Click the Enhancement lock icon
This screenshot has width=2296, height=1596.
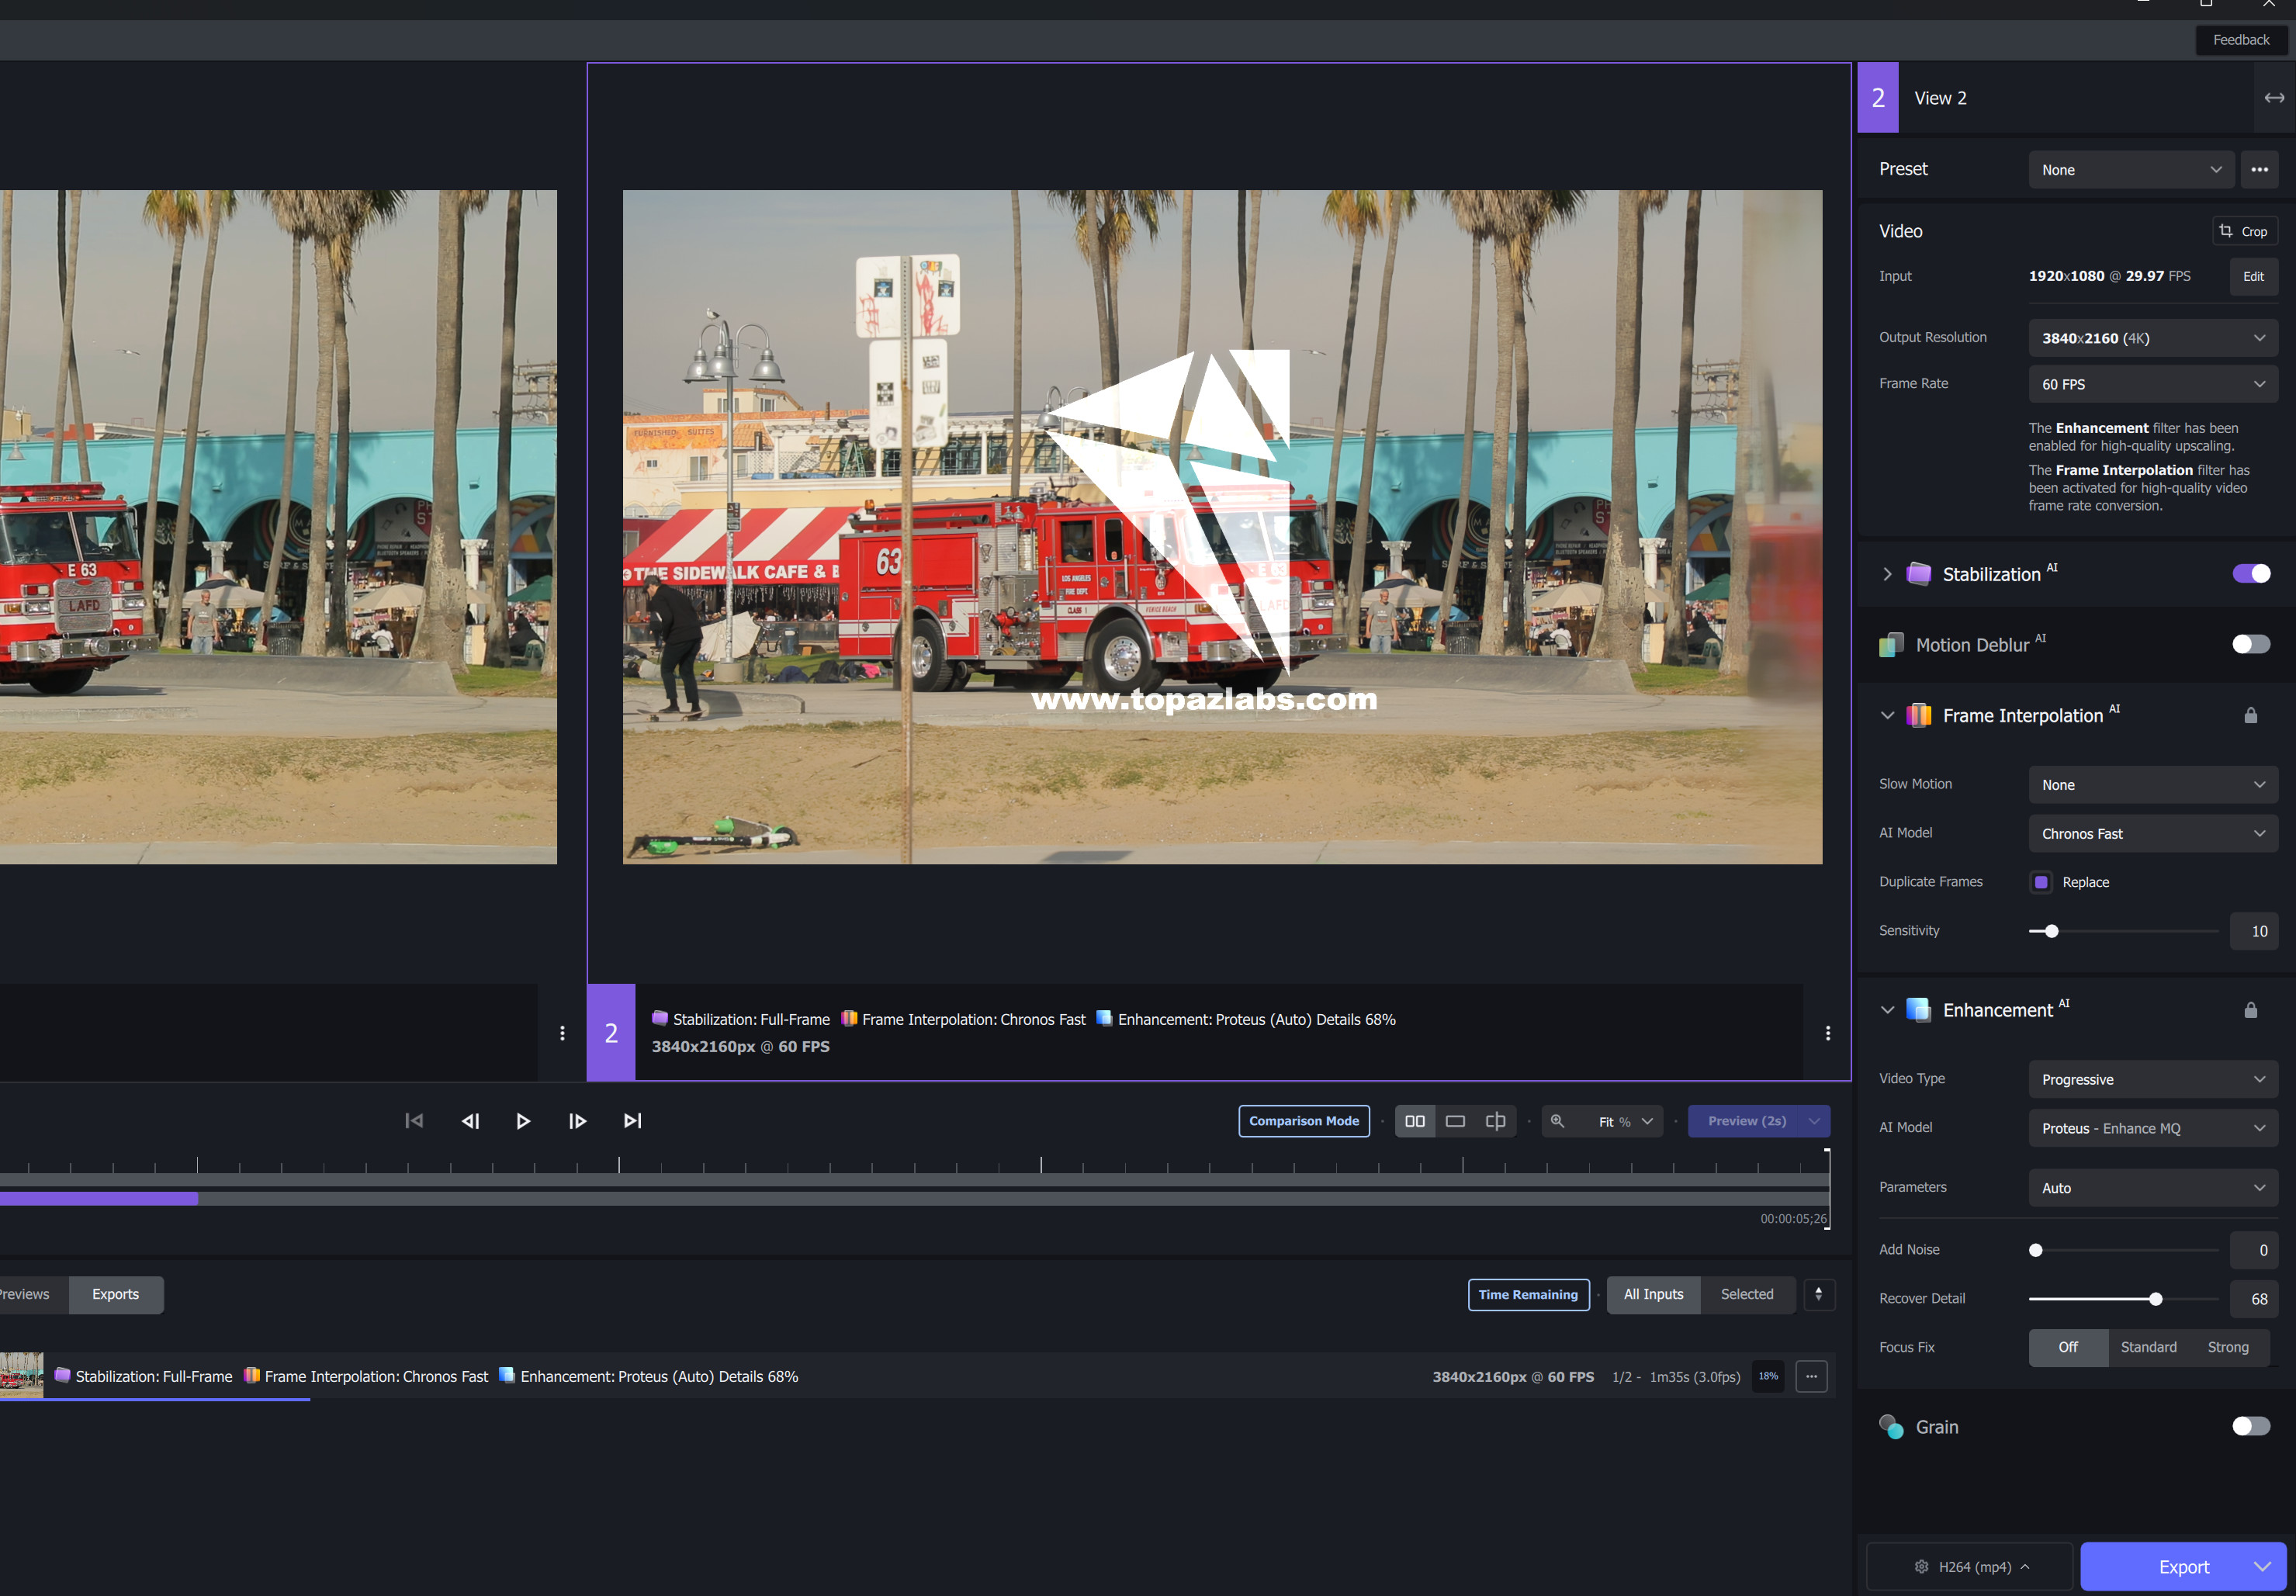click(2250, 1010)
